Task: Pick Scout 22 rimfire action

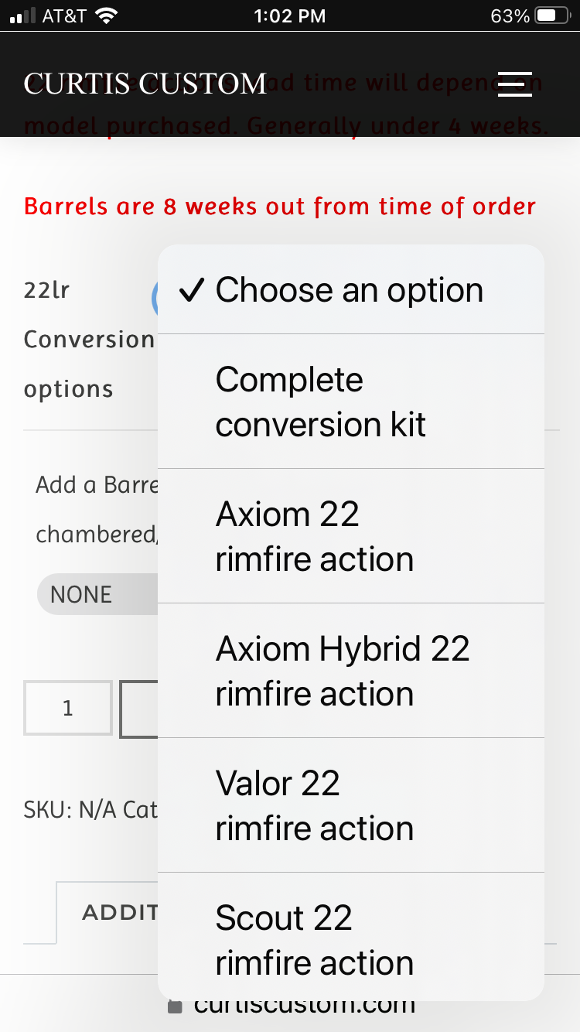Action: point(351,937)
